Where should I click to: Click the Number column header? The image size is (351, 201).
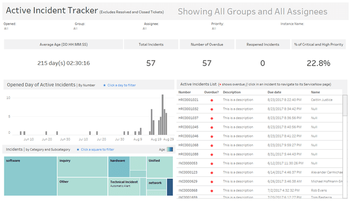tap(184, 92)
